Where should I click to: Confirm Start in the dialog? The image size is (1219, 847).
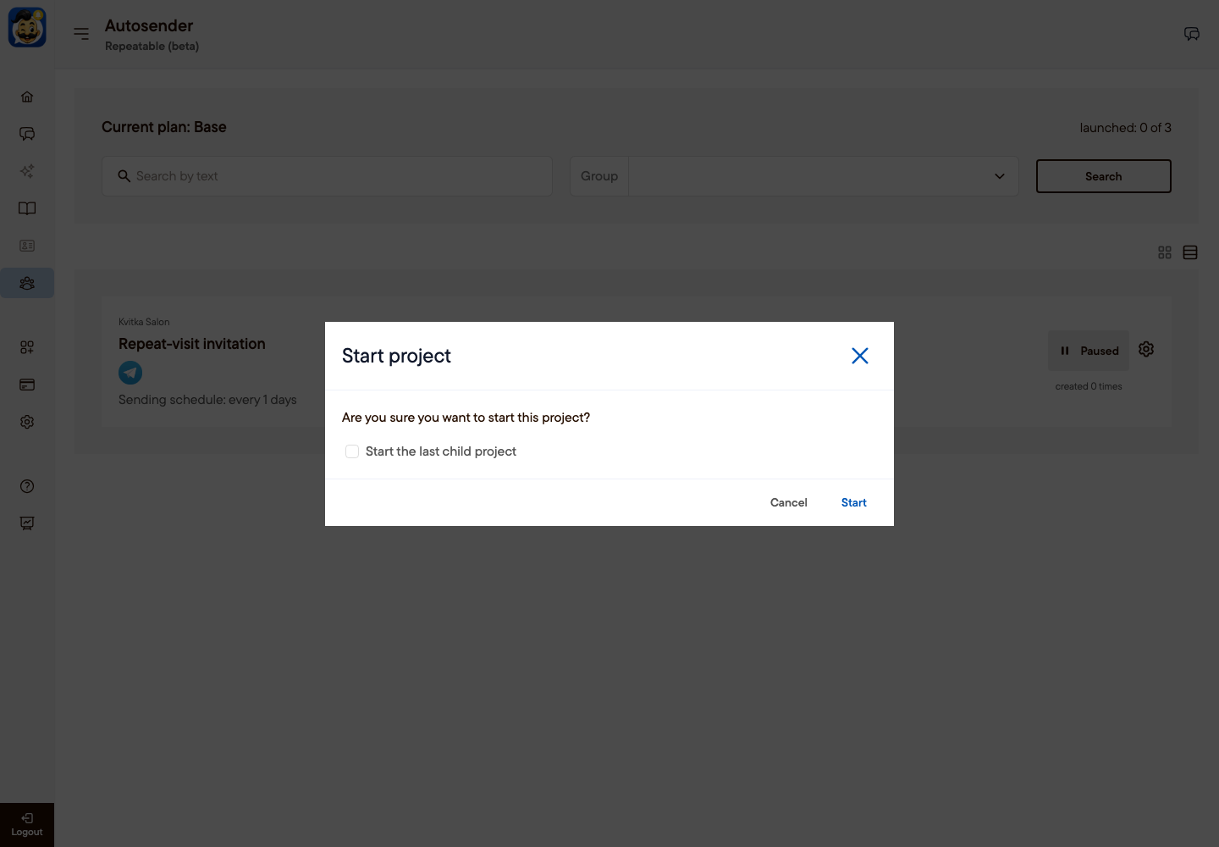[854, 502]
